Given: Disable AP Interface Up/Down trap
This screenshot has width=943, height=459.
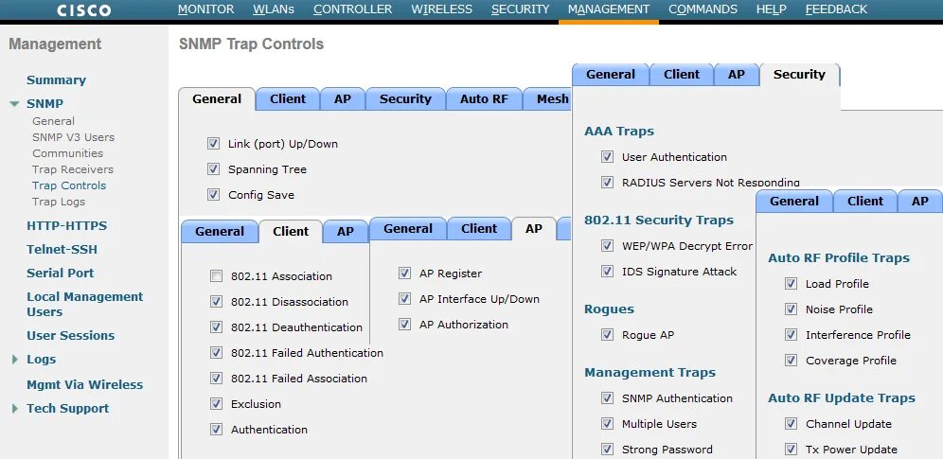Looking at the screenshot, I should pyautogui.click(x=404, y=299).
